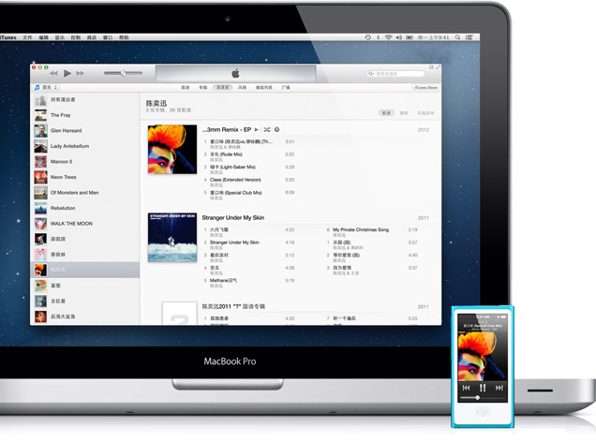Open the 编辑 menu in menu bar
The image size is (596, 441).
pyautogui.click(x=44, y=37)
